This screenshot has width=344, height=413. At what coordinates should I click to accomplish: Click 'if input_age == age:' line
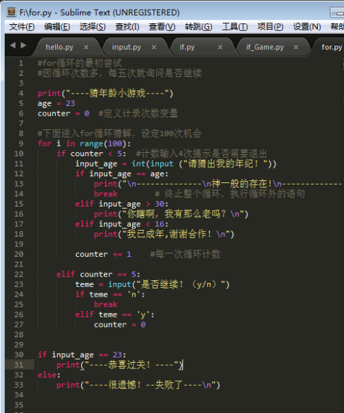pos(122,174)
